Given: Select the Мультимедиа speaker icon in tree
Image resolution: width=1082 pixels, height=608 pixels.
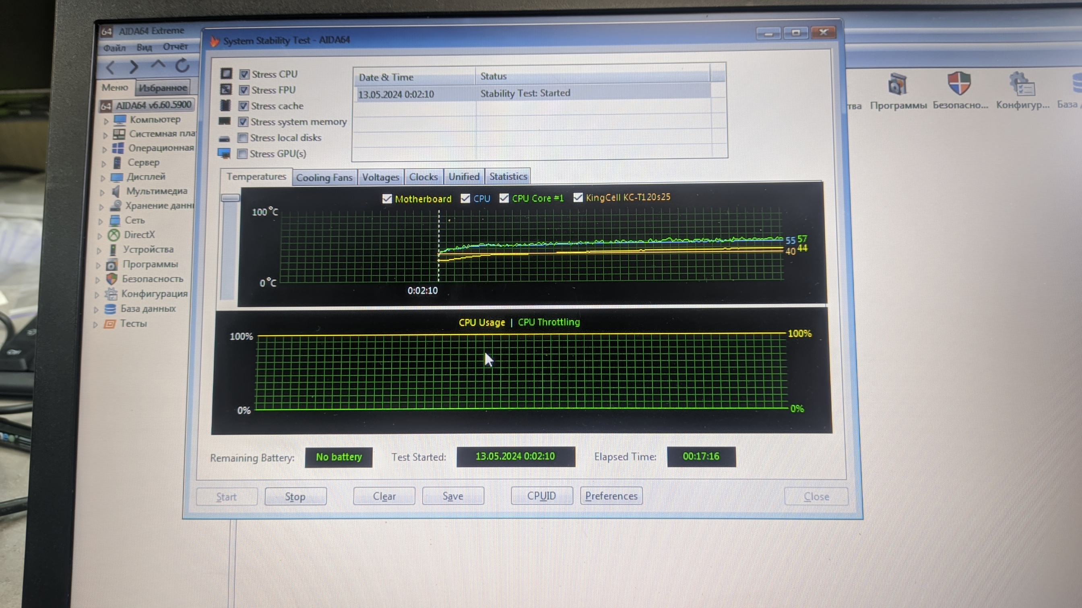Looking at the screenshot, I should point(116,192).
